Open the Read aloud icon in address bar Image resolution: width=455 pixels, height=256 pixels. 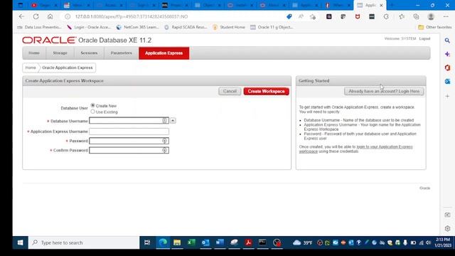pos(301,16)
